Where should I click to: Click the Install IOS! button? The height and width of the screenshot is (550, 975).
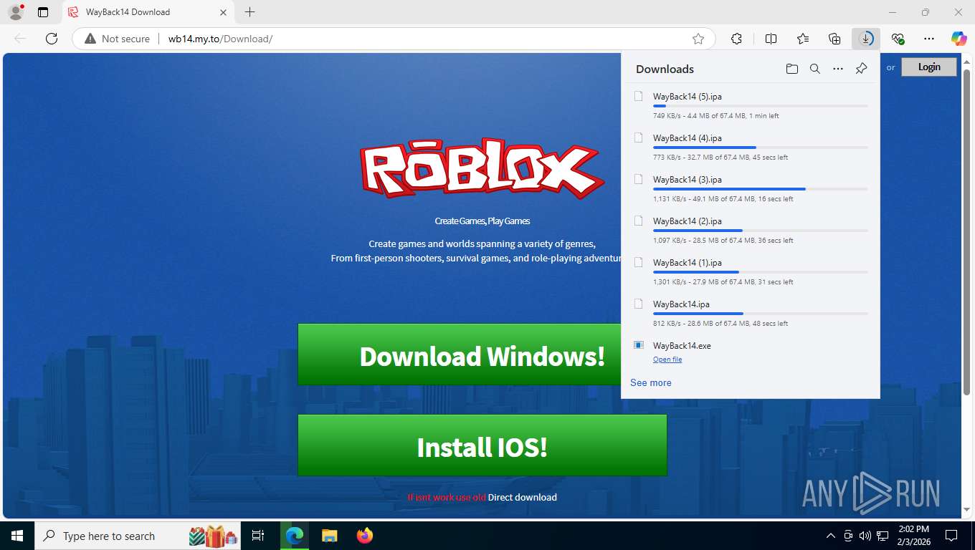482,445
